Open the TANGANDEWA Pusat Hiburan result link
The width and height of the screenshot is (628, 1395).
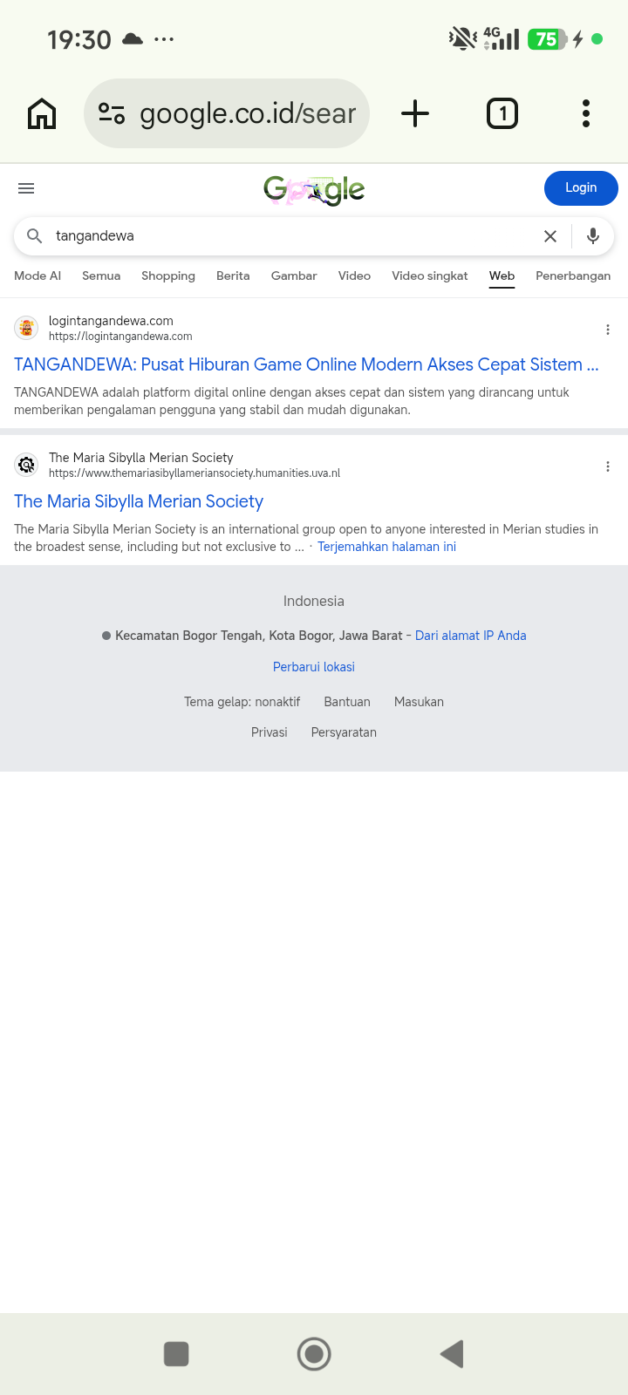(306, 364)
